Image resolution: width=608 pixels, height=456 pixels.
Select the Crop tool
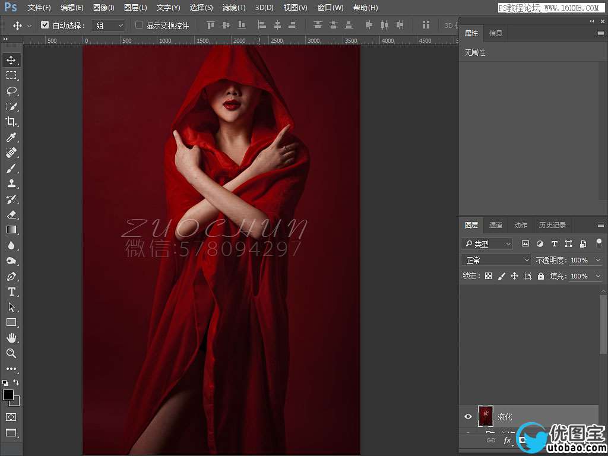click(11, 122)
